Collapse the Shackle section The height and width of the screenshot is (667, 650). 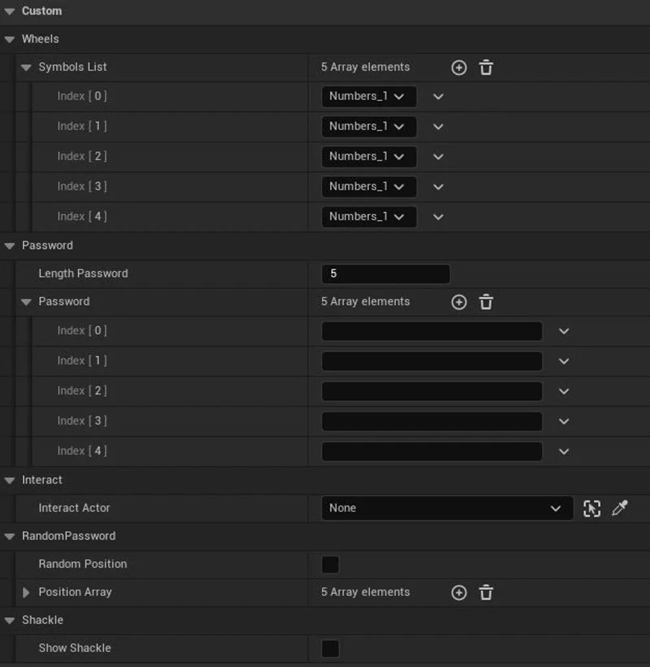[9, 620]
